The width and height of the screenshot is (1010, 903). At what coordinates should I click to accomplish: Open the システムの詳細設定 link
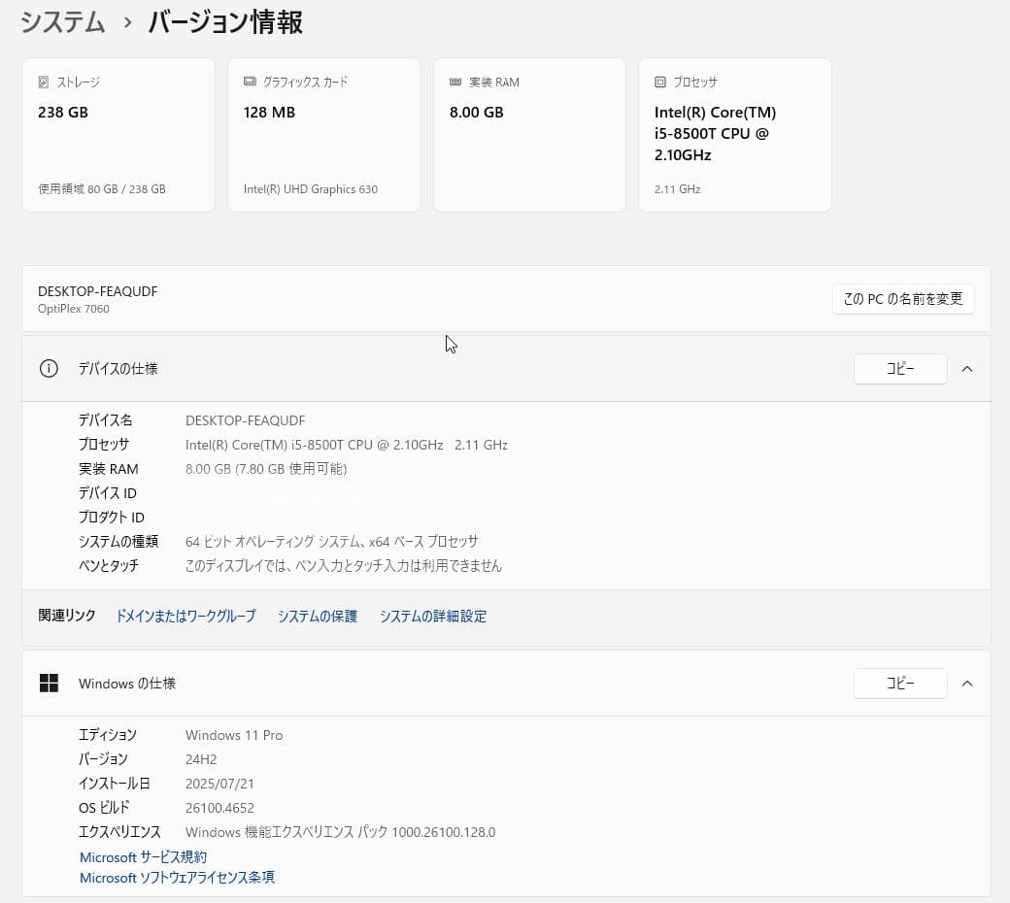(432, 617)
